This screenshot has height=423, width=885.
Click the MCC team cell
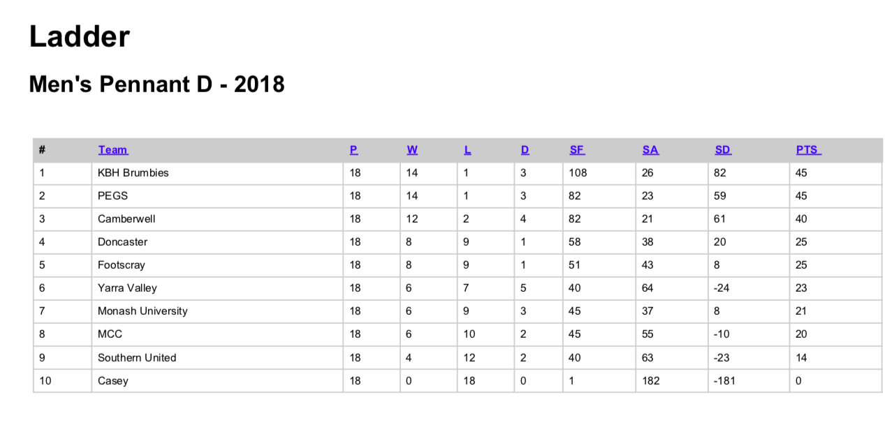pos(110,334)
